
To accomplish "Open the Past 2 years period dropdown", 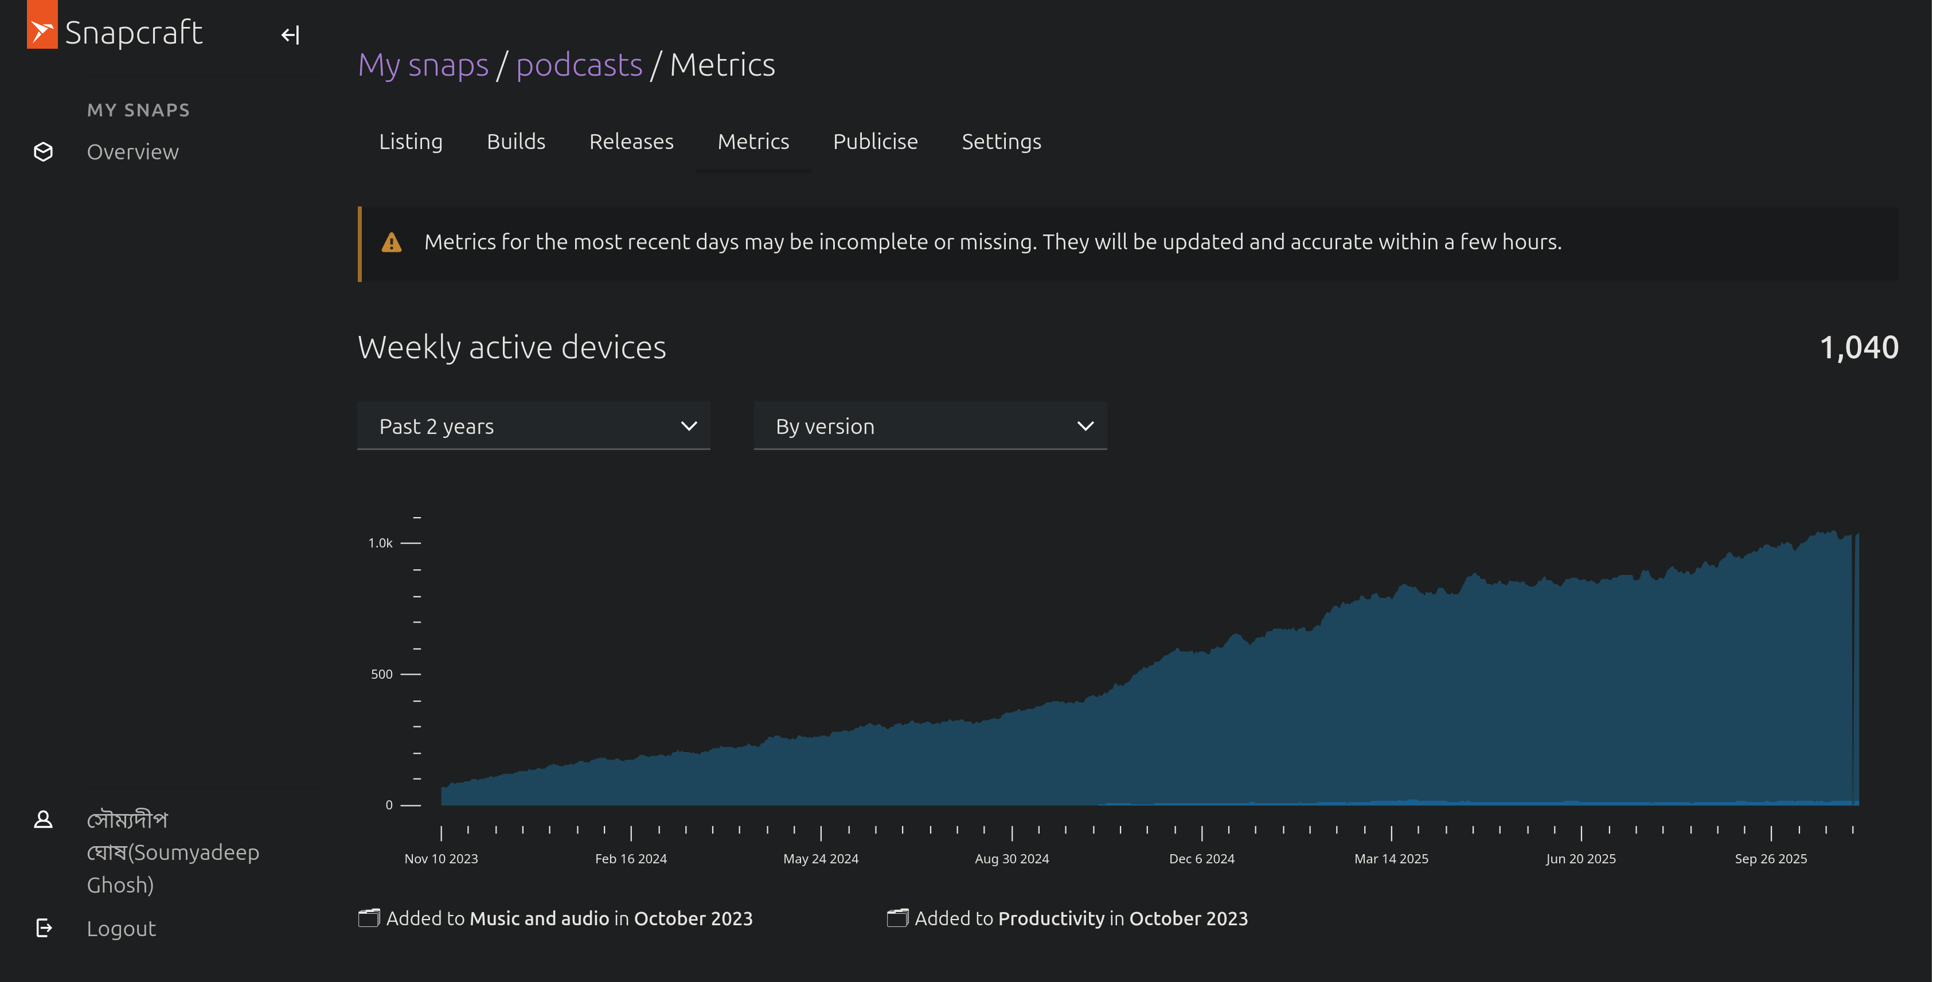I will click(x=533, y=426).
